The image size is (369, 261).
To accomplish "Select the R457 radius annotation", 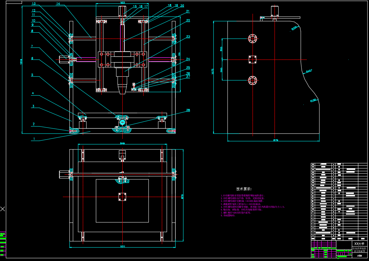I will (x=309, y=71).
